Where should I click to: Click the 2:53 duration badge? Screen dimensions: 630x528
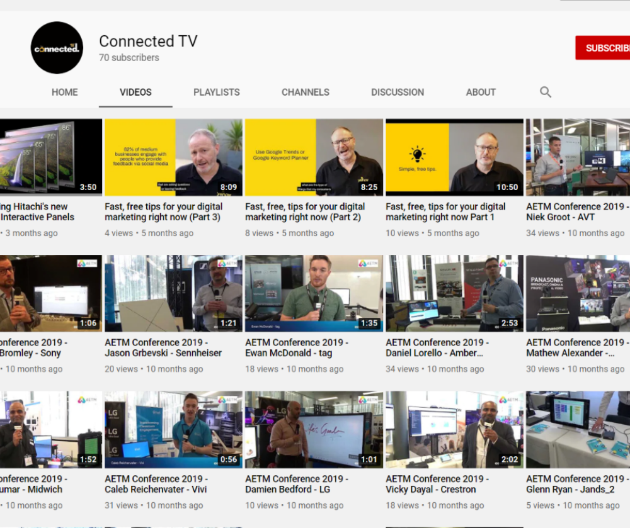point(510,323)
